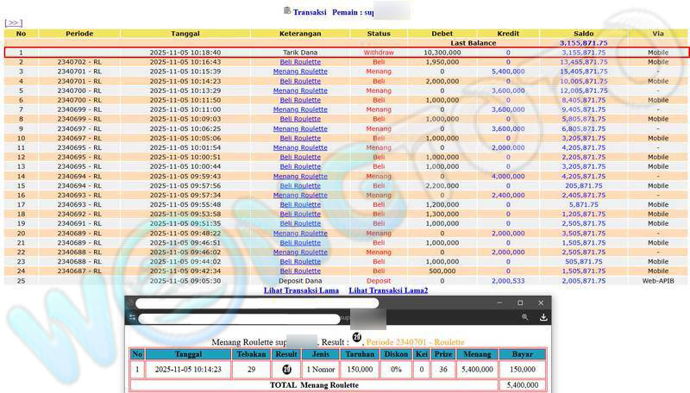Click the roulette result ball in Result column
Screen dimensions: 690x393
coord(286,369)
